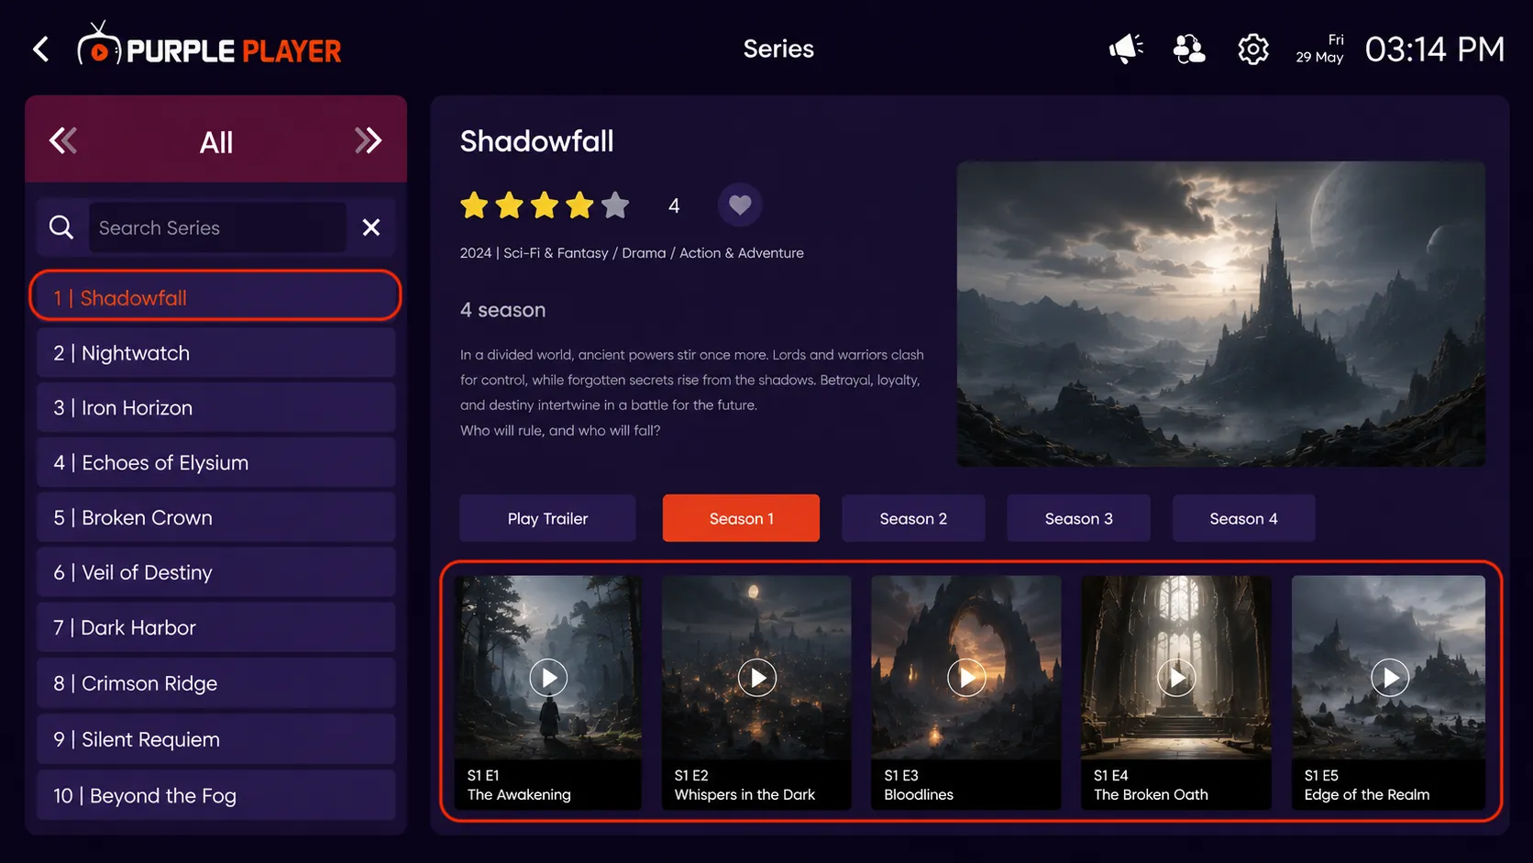This screenshot has height=863, width=1533.
Task: Click the fifth gray rating star
Action: [615, 205]
